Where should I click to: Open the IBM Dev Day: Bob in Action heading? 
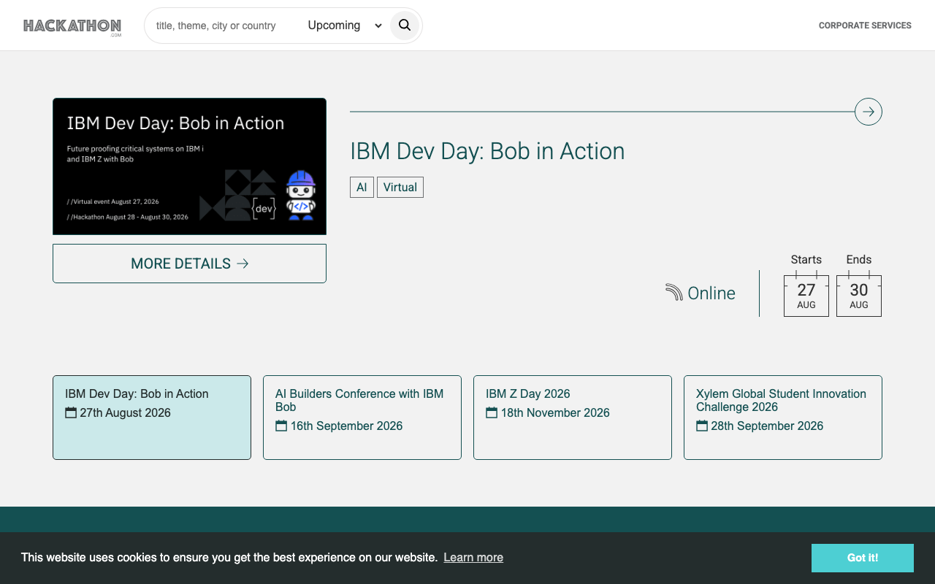(x=487, y=151)
